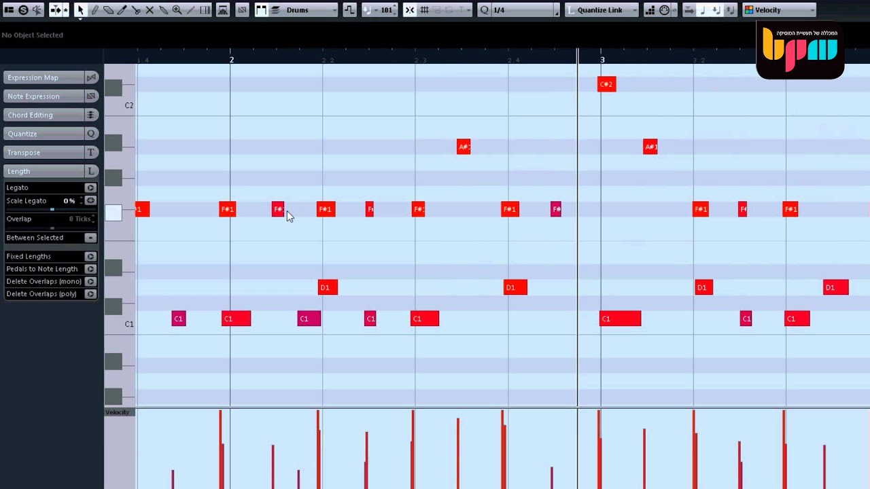Click the Chord Editing section icon
This screenshot has height=489, width=870.
click(x=91, y=115)
